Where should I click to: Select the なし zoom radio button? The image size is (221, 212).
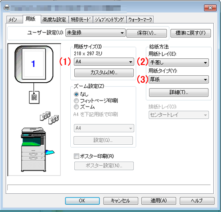click(76, 94)
